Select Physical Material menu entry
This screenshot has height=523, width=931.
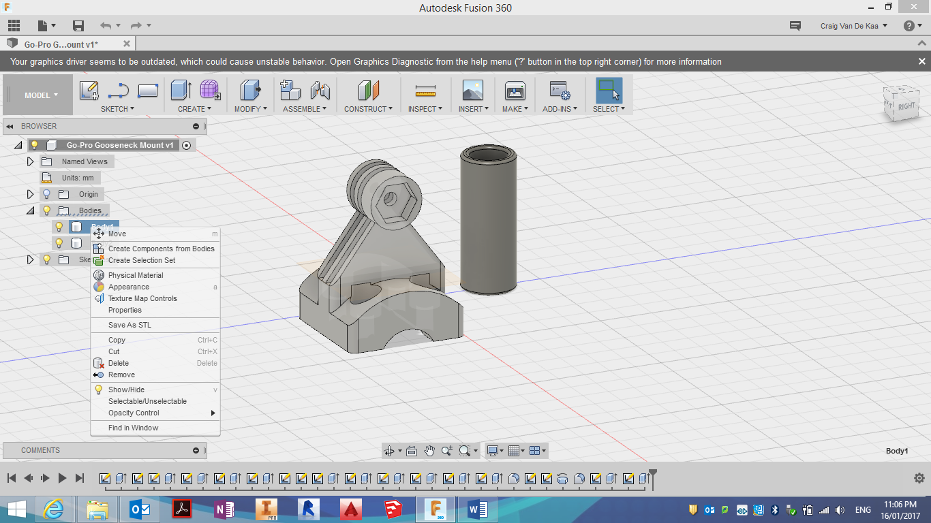pos(155,275)
